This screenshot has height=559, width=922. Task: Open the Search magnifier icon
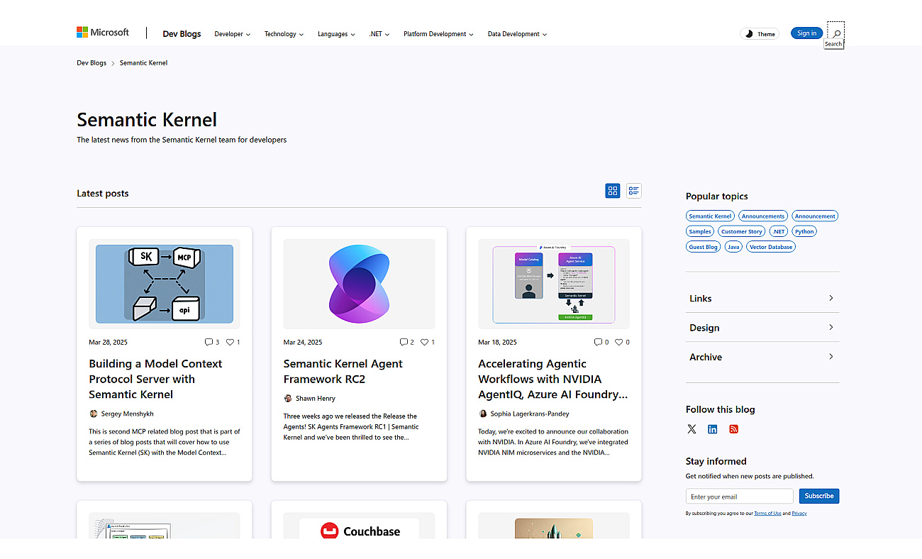[836, 33]
